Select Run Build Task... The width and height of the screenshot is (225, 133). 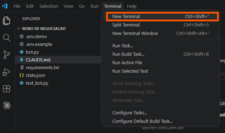coord(161,54)
